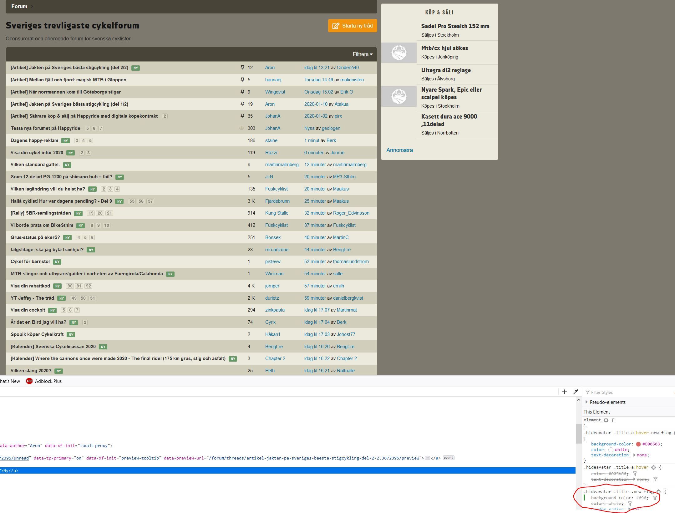Click pin icon on first Artikel thread

tap(242, 68)
